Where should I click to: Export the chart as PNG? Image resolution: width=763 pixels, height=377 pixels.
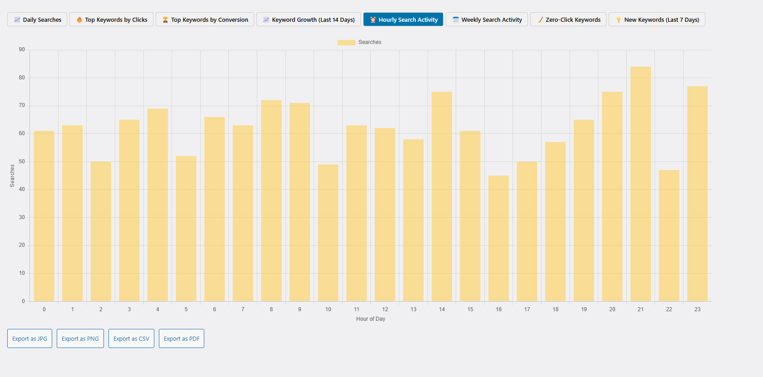(x=80, y=338)
